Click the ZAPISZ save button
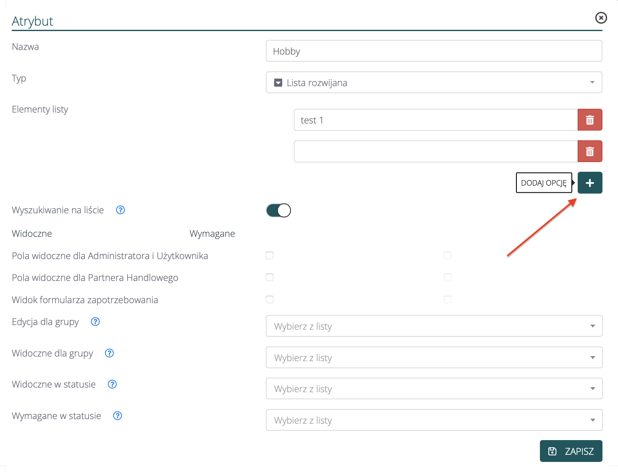Screen dimensions: 618x472 [x=571, y=451]
